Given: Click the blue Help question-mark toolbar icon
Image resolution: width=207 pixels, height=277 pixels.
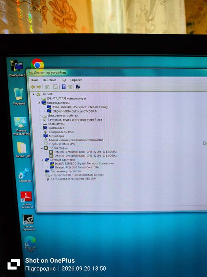Looking at the screenshot, I should click(64, 86).
